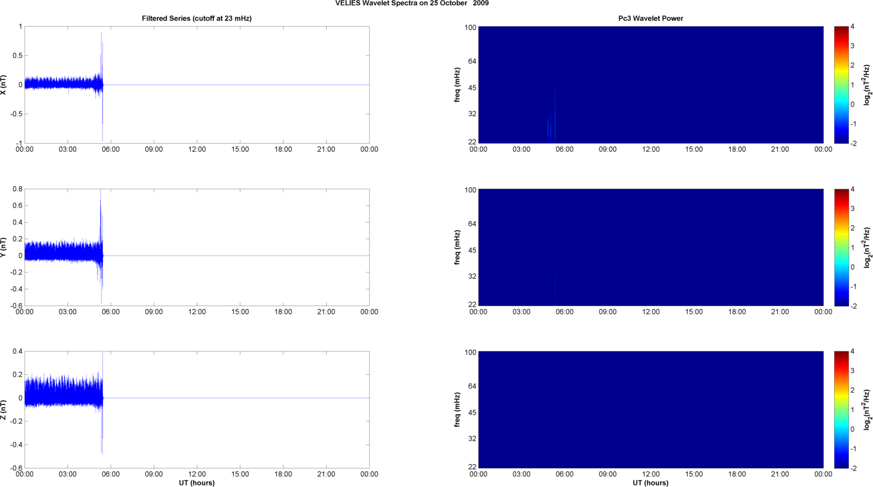This screenshot has height=487, width=873.
Task: Click the freq (mHz) label of top spectrogram
Action: [458, 85]
